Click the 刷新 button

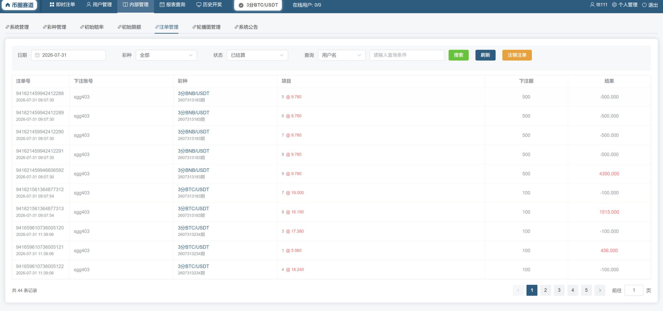(485, 55)
